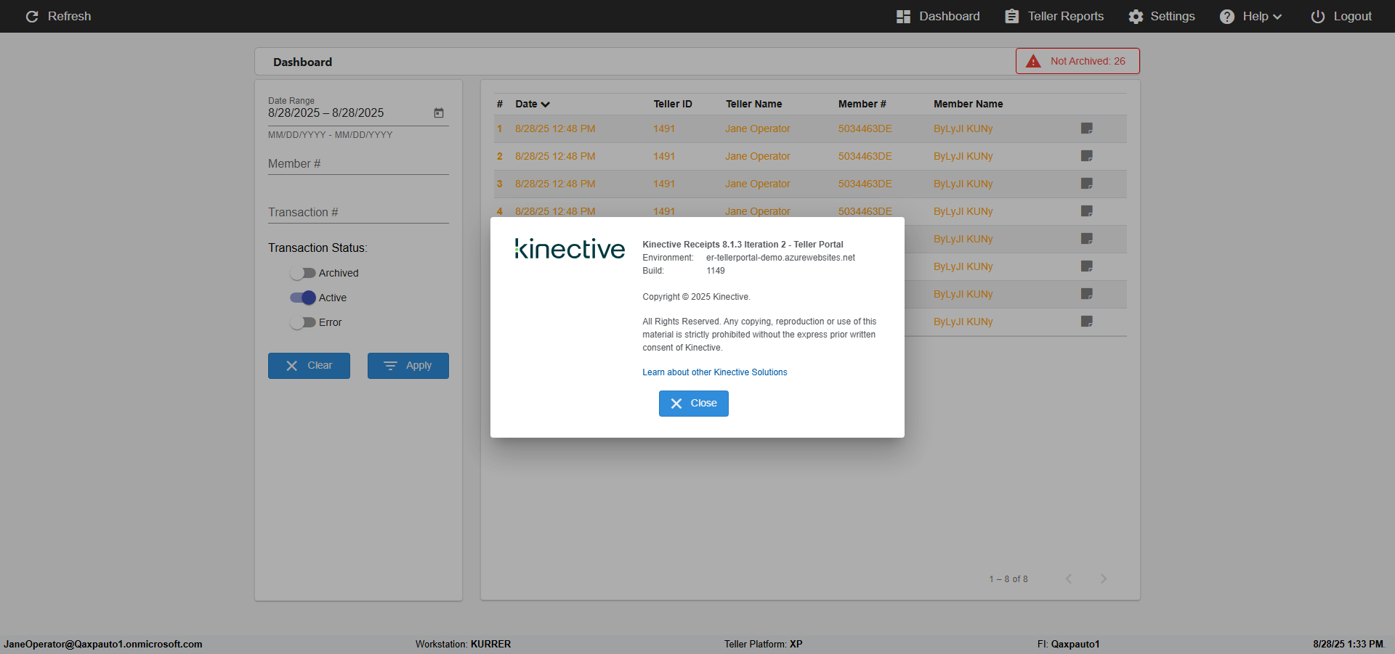
Task: Refresh the page with the Refresh button
Action: [x=58, y=16]
